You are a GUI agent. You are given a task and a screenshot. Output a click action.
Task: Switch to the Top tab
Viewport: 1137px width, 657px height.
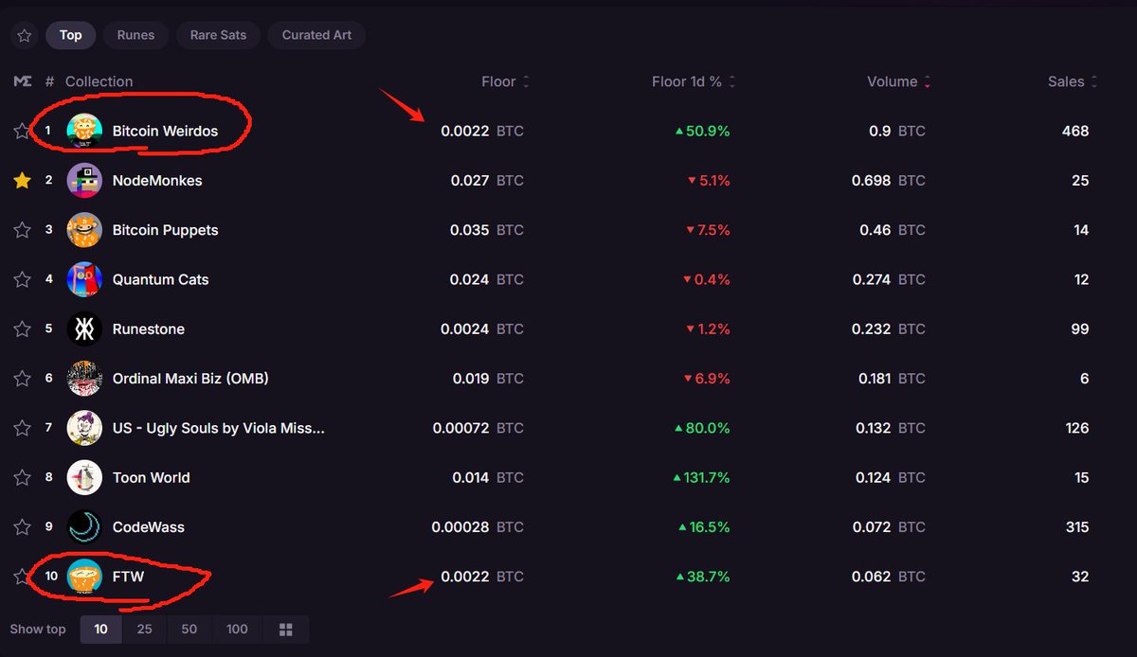(71, 36)
